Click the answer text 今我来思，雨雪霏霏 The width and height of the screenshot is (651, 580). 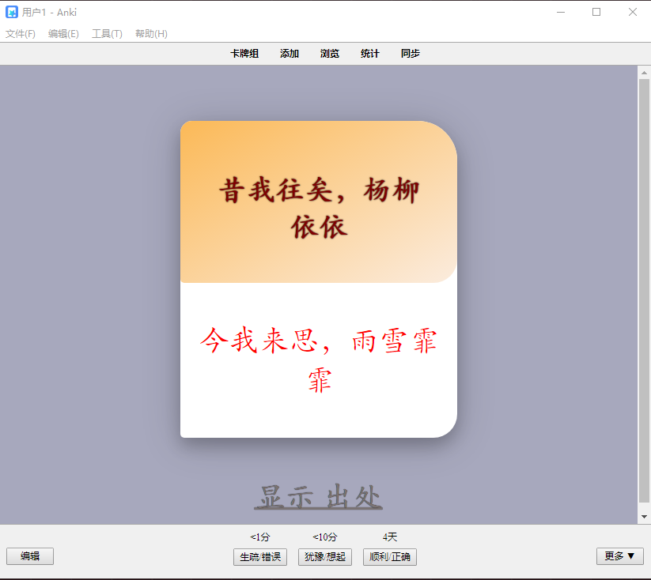[x=319, y=360]
